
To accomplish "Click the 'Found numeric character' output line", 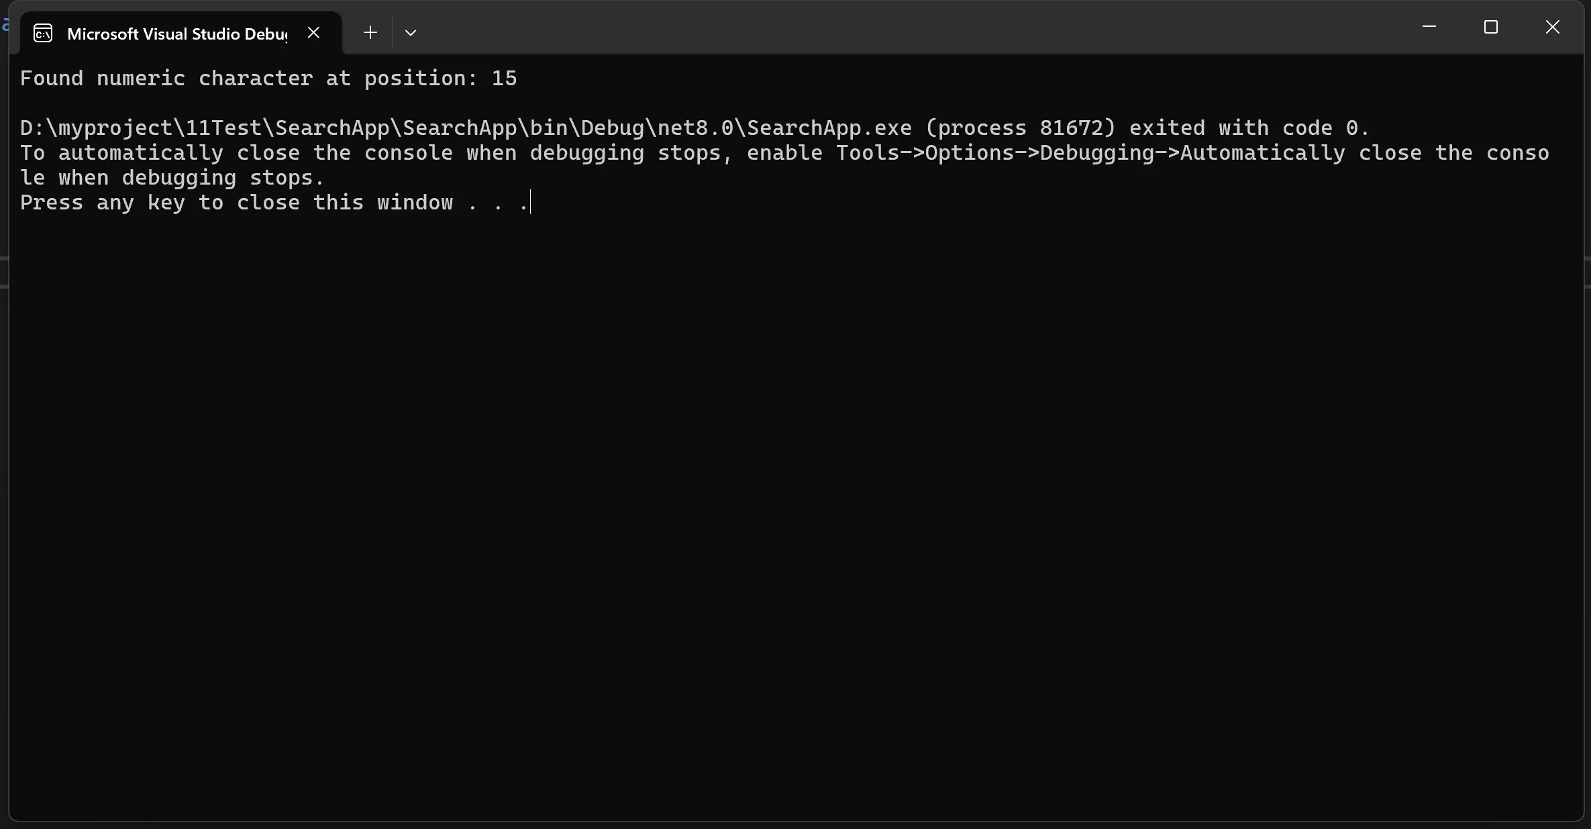I will 268,78.
